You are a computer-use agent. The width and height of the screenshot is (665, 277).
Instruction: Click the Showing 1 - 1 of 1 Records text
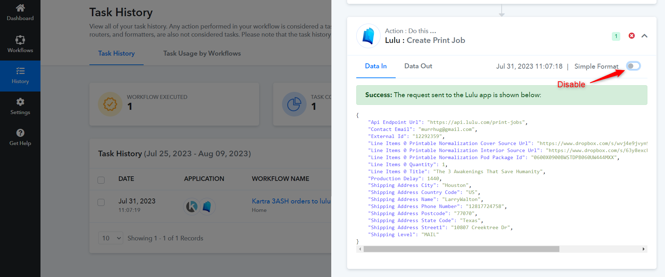click(x=165, y=238)
